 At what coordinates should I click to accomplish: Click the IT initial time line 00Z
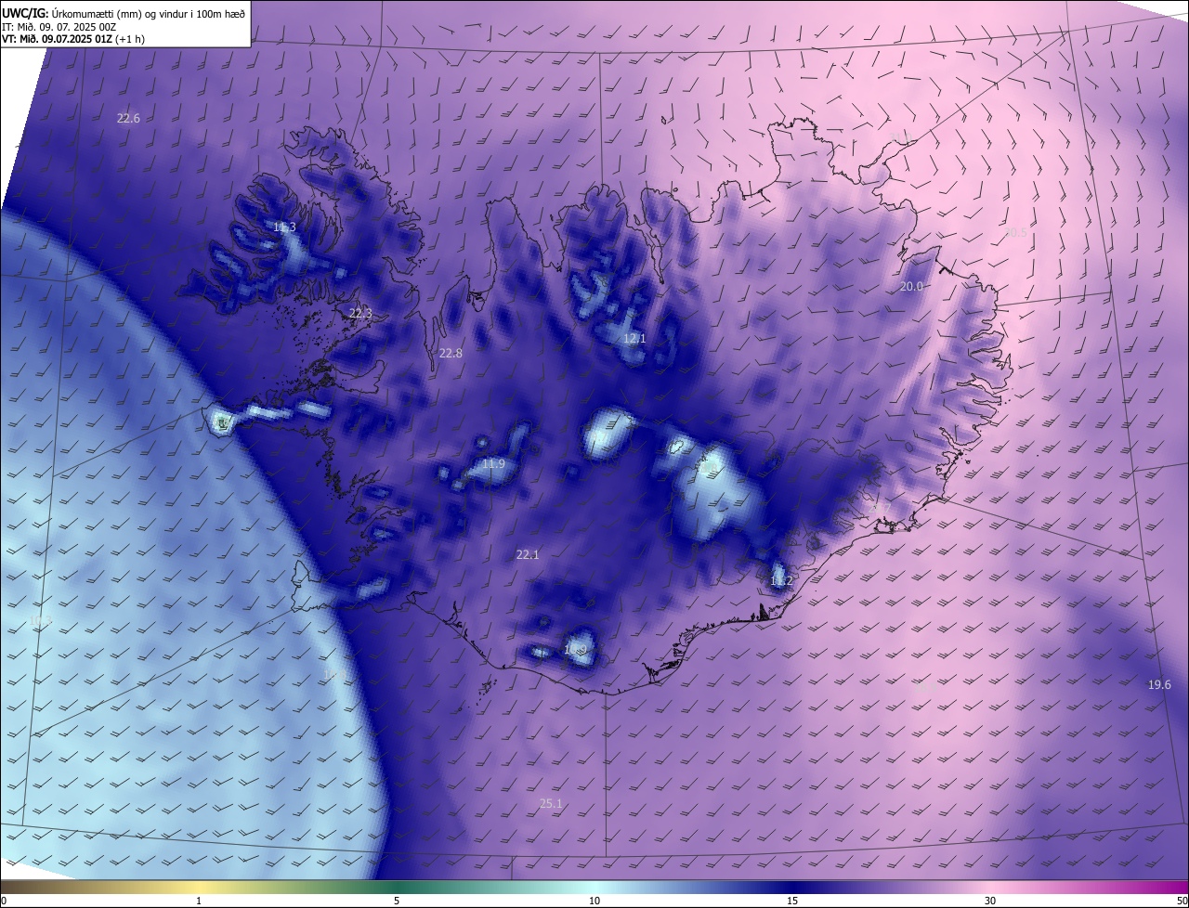[x=59, y=27]
